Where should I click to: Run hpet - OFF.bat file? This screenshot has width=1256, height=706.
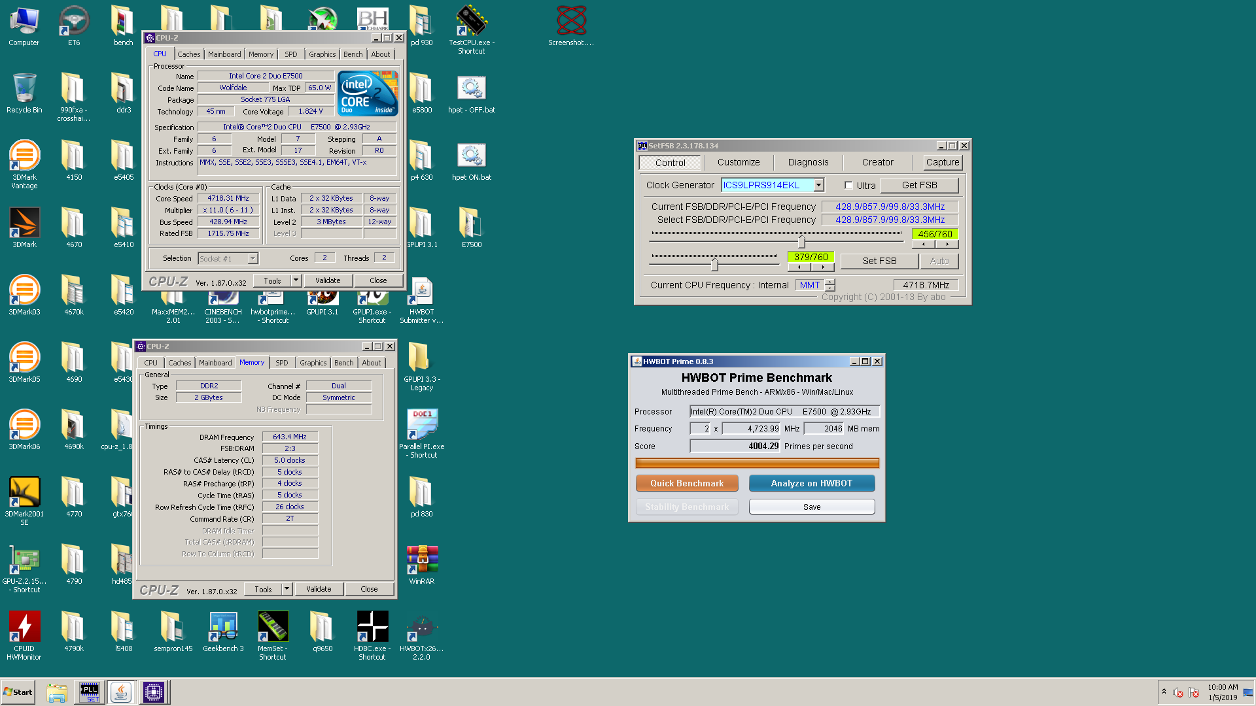click(x=472, y=94)
